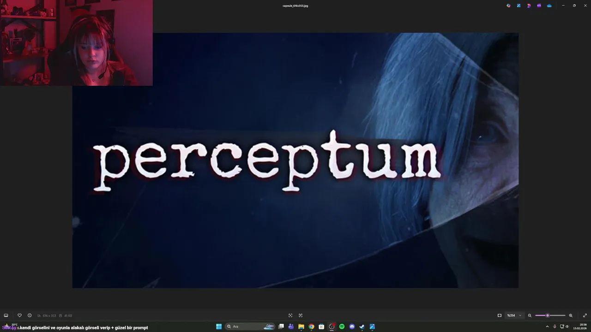Open Copilot icon in title bar
Viewport: 591px width, 332px height.
(x=508, y=6)
